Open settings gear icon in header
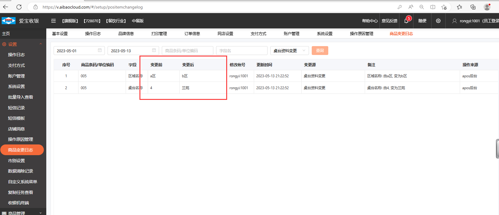Screen dimensions: 499x215 click(x=438, y=21)
